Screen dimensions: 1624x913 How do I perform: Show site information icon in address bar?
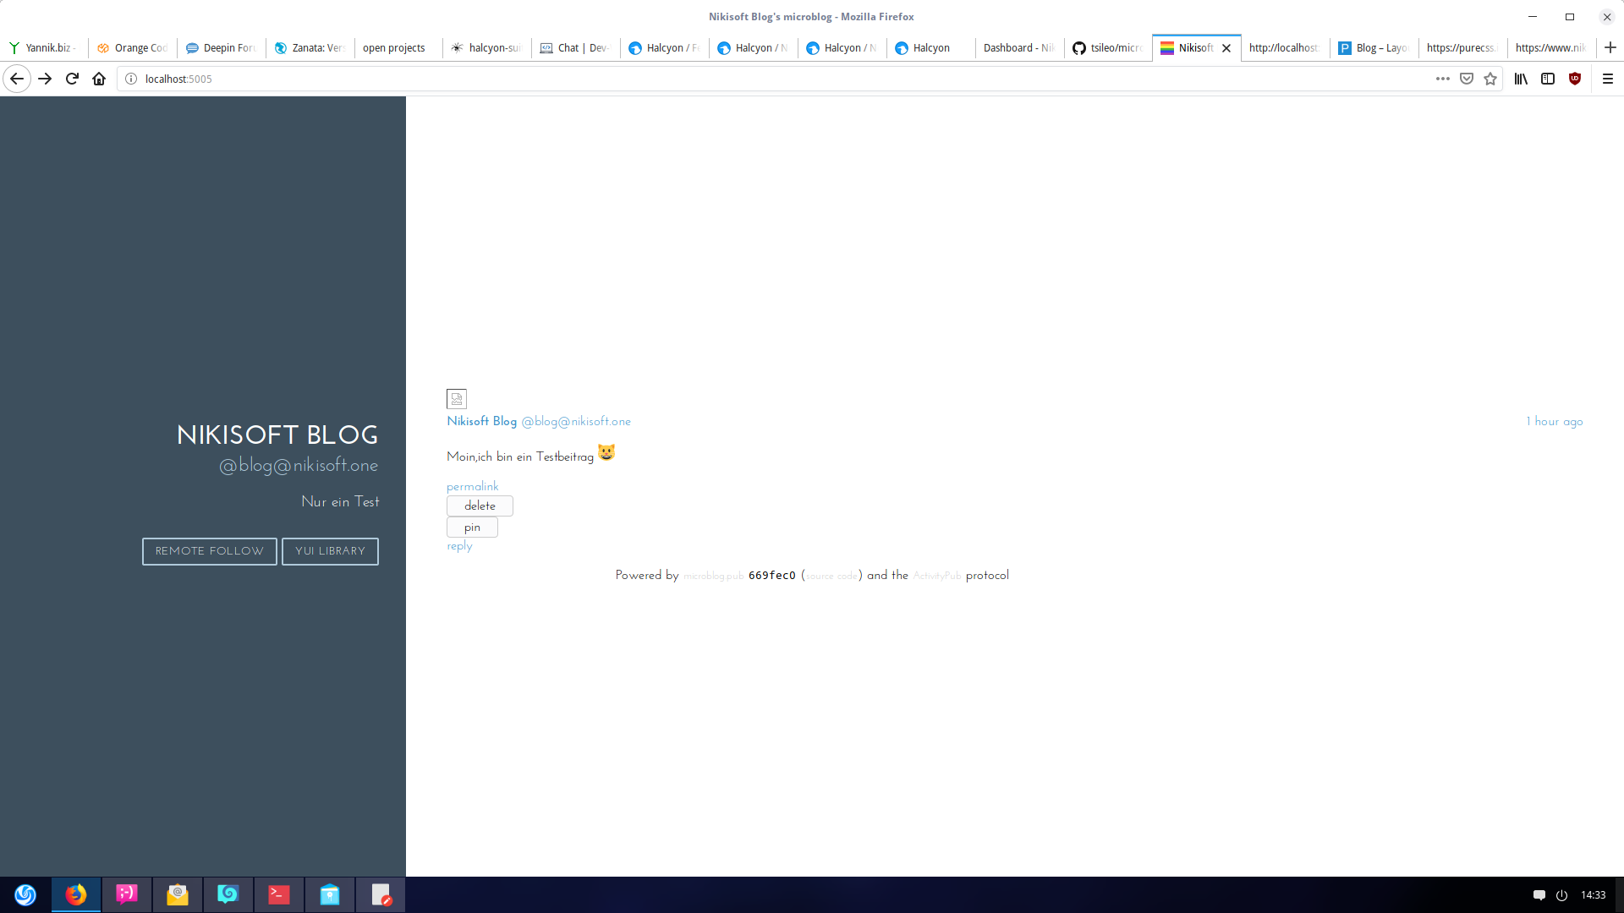click(131, 79)
